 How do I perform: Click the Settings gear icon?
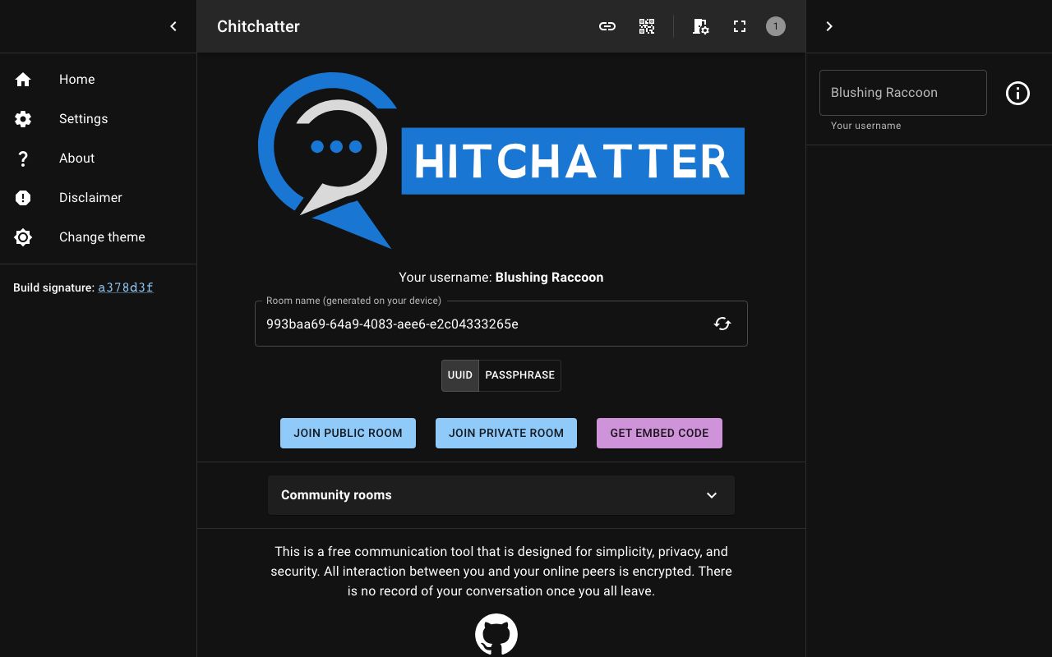tap(23, 119)
